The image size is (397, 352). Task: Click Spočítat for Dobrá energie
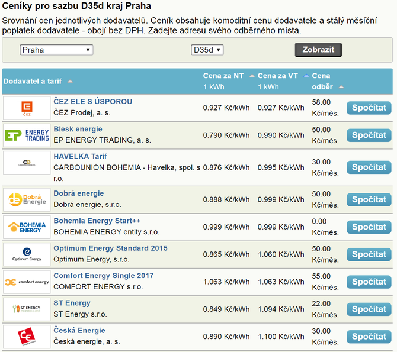pos(369,200)
